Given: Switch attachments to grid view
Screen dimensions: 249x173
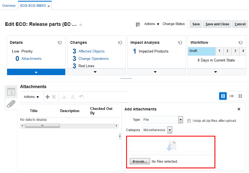Looking at the screenshot, I should [240, 96].
